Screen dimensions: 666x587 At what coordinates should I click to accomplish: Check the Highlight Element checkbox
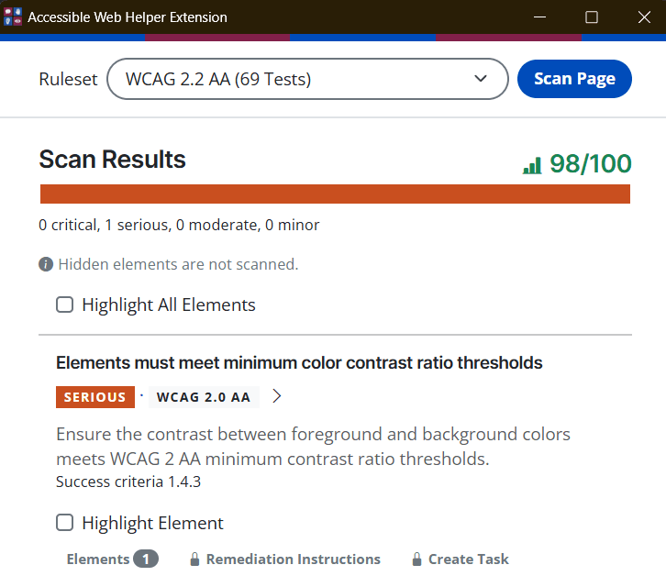[x=65, y=523]
